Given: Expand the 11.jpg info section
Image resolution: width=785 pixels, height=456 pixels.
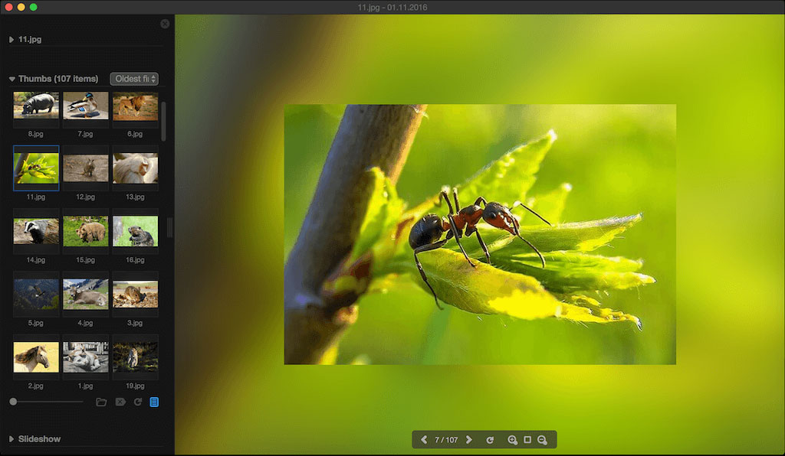Looking at the screenshot, I should [x=12, y=39].
